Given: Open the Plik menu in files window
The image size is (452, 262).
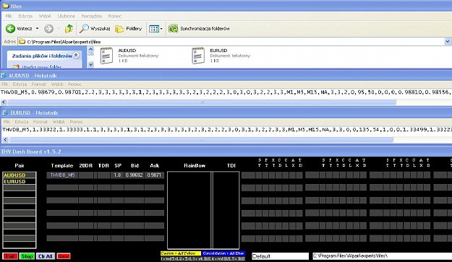Looking at the screenshot, I should coord(9,16).
